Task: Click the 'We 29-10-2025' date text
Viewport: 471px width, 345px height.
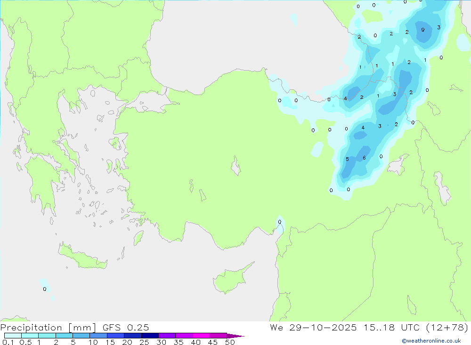Action: (313, 328)
